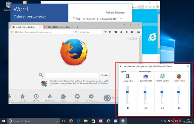The height and width of the screenshot is (124, 194).
Task: Switch to Mozilla Firefox-Startseite tab
Action: tap(25, 27)
